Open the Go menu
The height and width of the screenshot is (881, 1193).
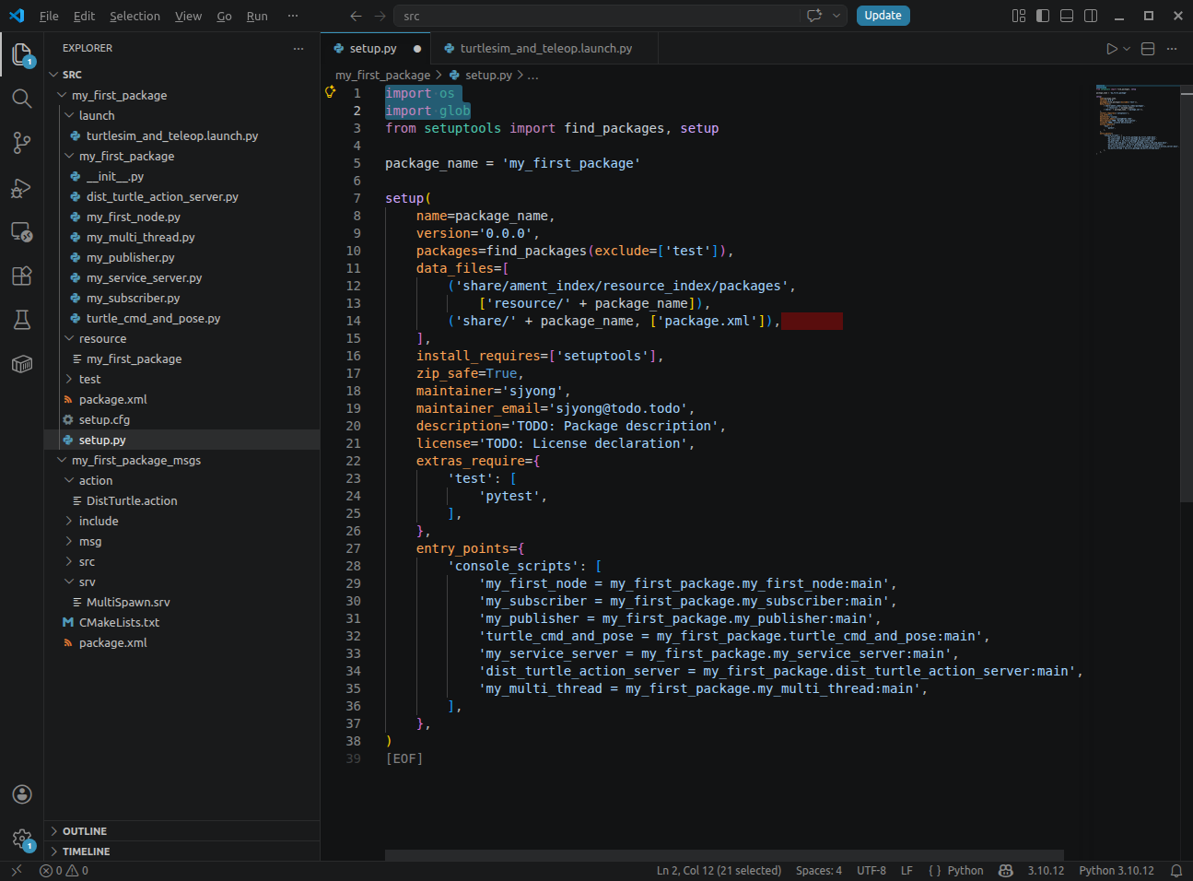(224, 16)
